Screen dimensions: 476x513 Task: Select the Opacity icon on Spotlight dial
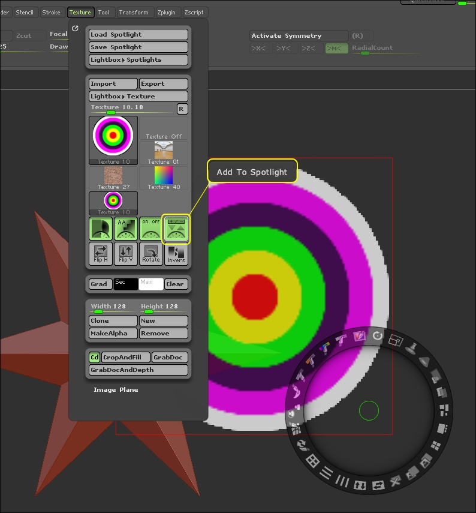pyautogui.click(x=435, y=376)
